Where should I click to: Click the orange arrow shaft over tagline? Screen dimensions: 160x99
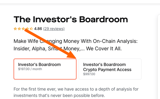pyautogui.click(x=47, y=42)
